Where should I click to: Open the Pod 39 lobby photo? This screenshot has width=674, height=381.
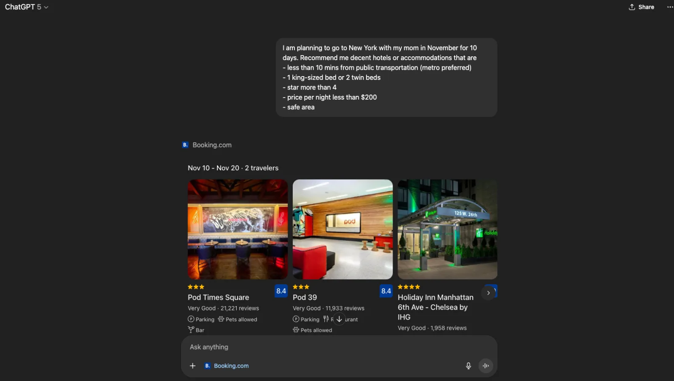click(342, 229)
